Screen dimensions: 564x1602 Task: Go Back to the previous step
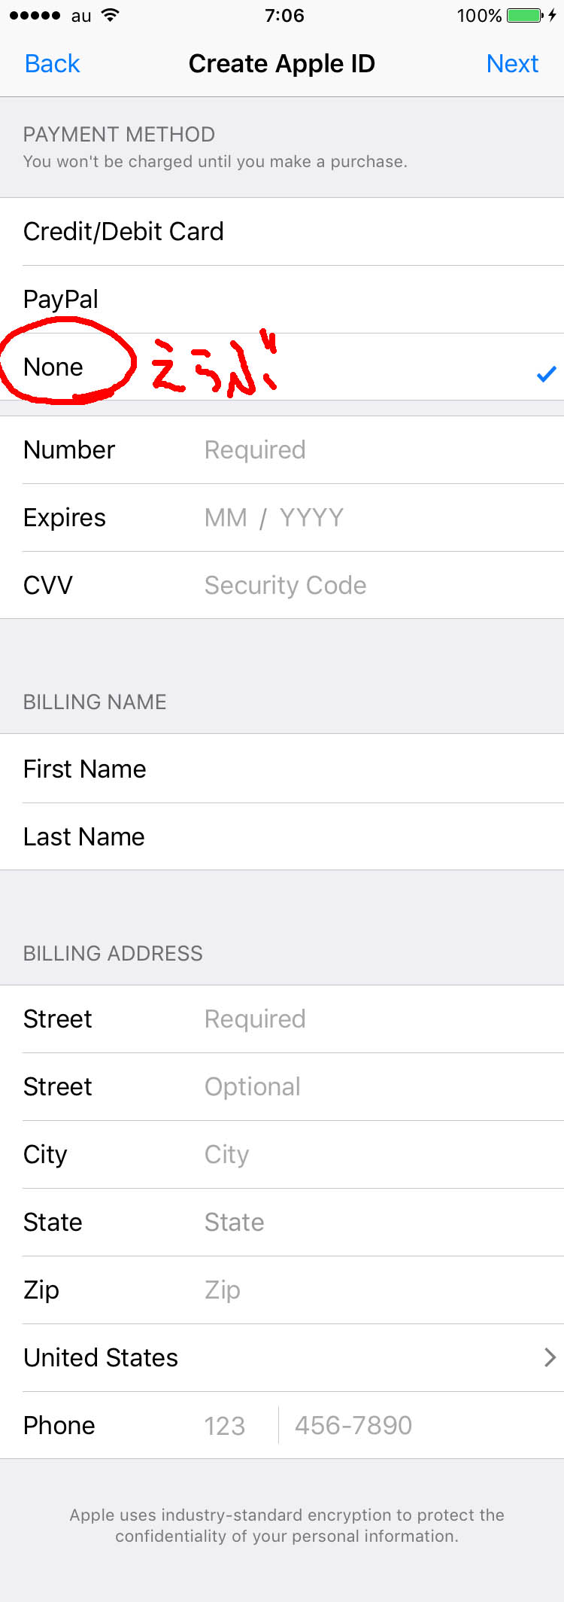52,64
